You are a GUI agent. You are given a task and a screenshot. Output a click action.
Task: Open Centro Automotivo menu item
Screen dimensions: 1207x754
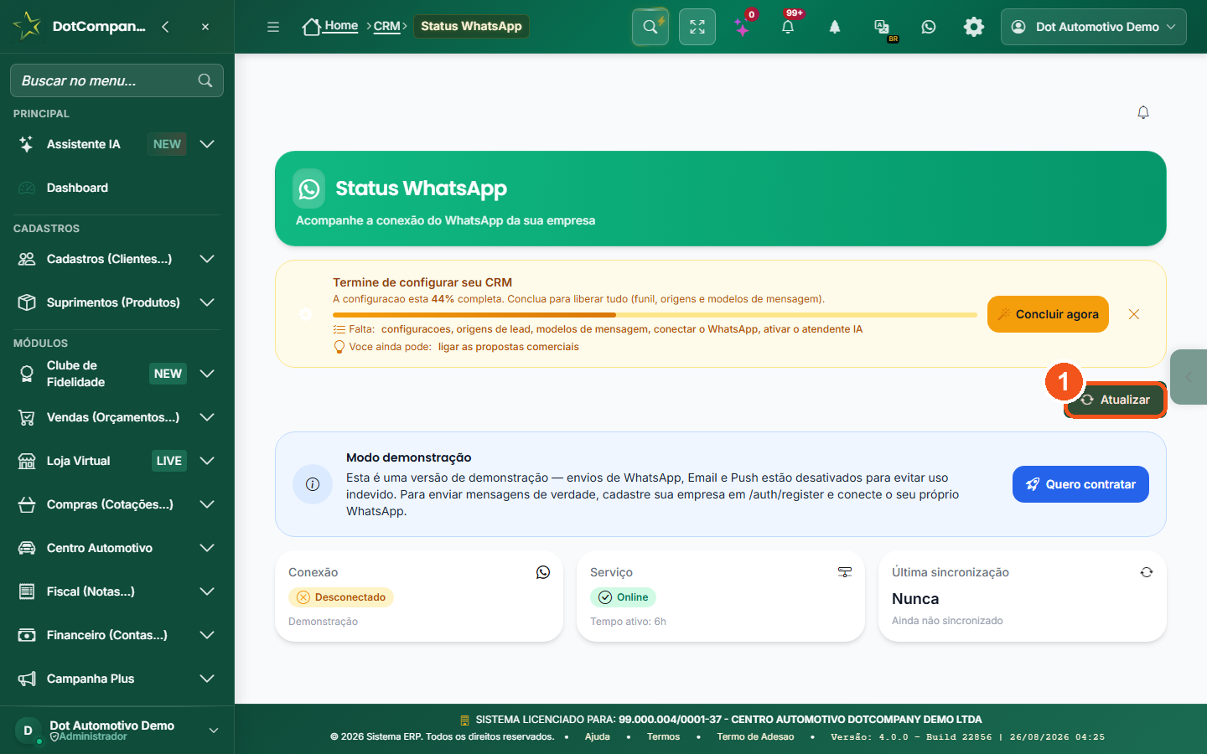click(x=117, y=548)
